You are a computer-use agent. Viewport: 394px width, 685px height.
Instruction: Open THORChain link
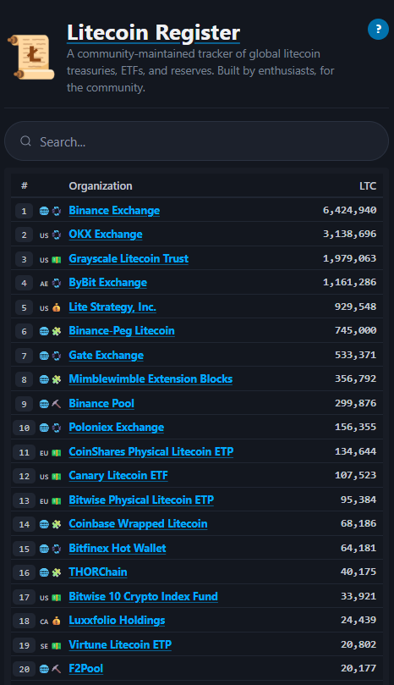tap(98, 572)
